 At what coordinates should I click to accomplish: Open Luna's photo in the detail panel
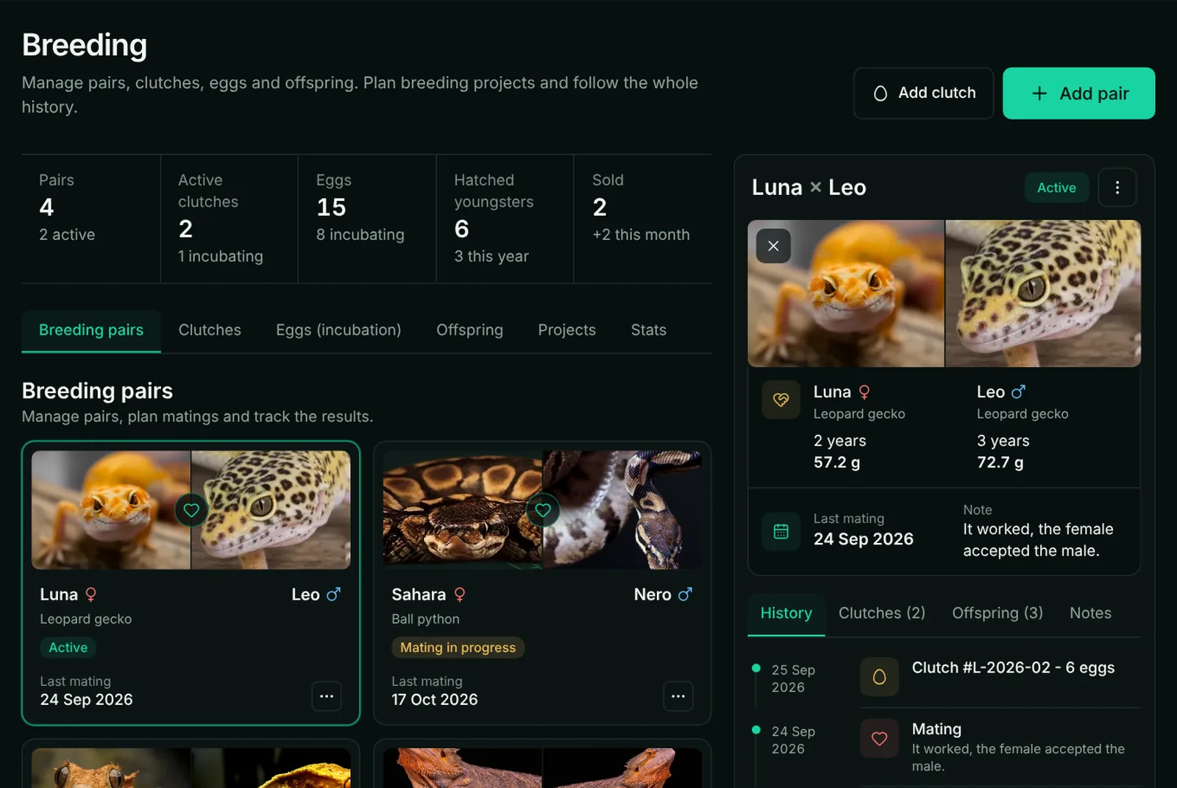(x=846, y=294)
